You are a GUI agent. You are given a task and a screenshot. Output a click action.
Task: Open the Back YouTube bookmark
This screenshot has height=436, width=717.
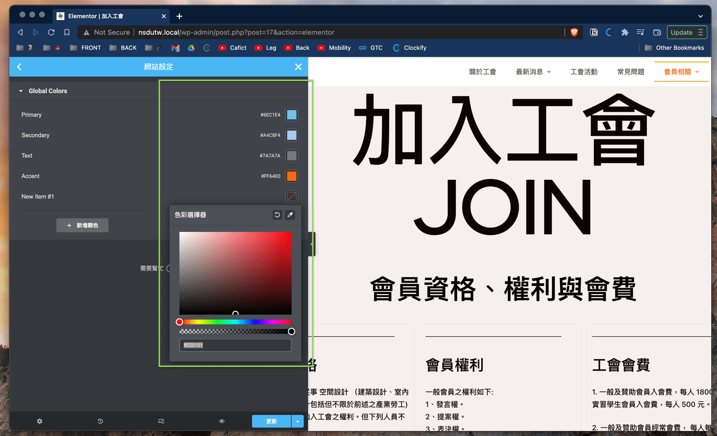pyautogui.click(x=297, y=48)
